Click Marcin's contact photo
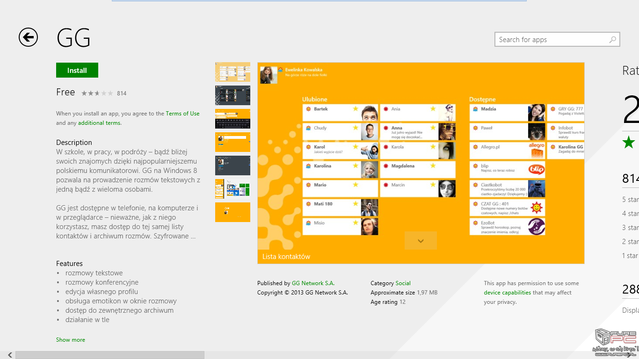639x359 pixels. pyautogui.click(x=447, y=189)
